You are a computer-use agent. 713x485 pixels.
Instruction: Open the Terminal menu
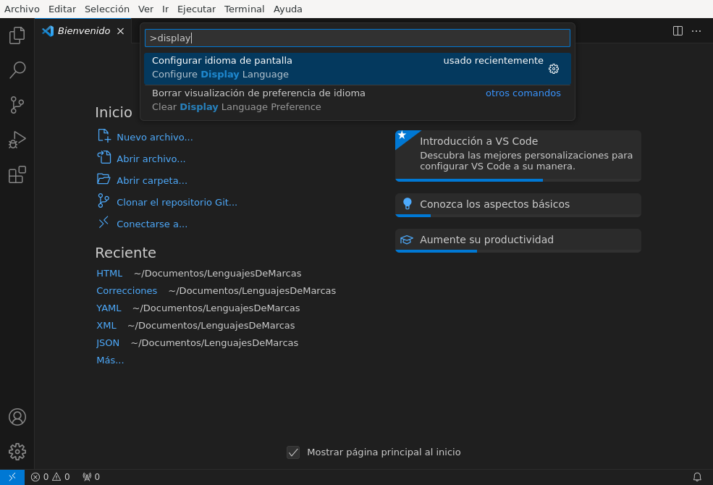pyautogui.click(x=244, y=9)
